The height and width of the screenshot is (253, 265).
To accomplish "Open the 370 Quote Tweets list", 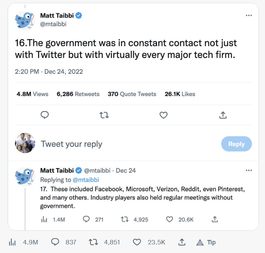I will pyautogui.click(x=132, y=94).
